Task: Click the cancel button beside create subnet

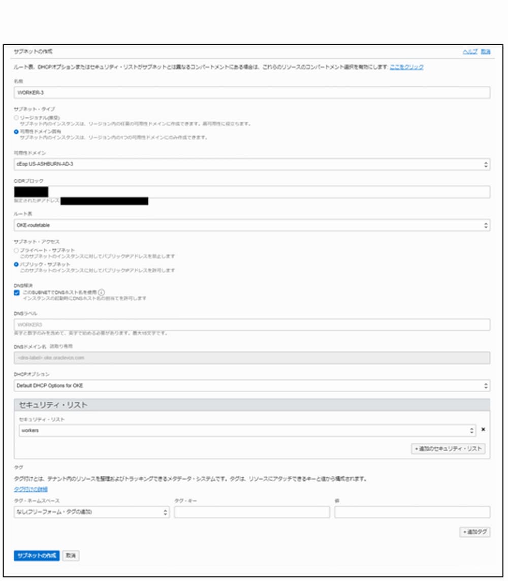Action: click(x=71, y=556)
